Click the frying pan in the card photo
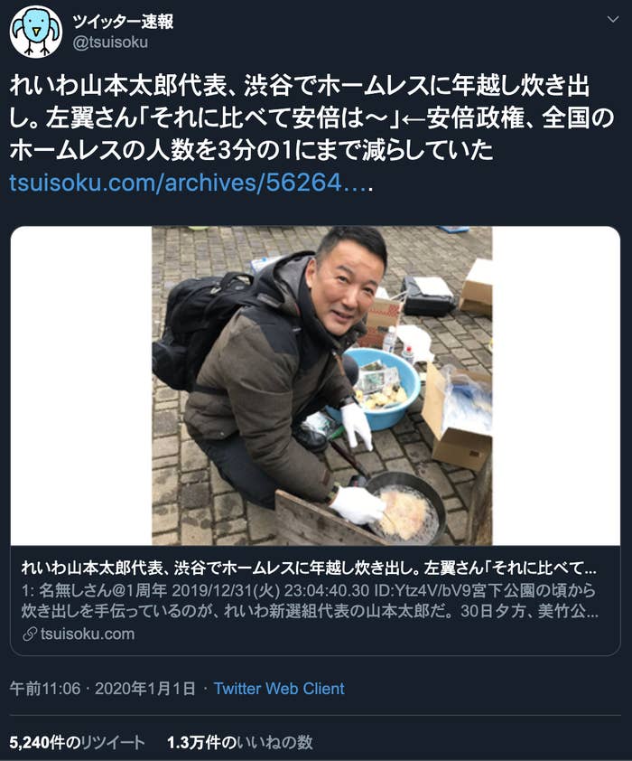The width and height of the screenshot is (632, 761). [x=403, y=507]
